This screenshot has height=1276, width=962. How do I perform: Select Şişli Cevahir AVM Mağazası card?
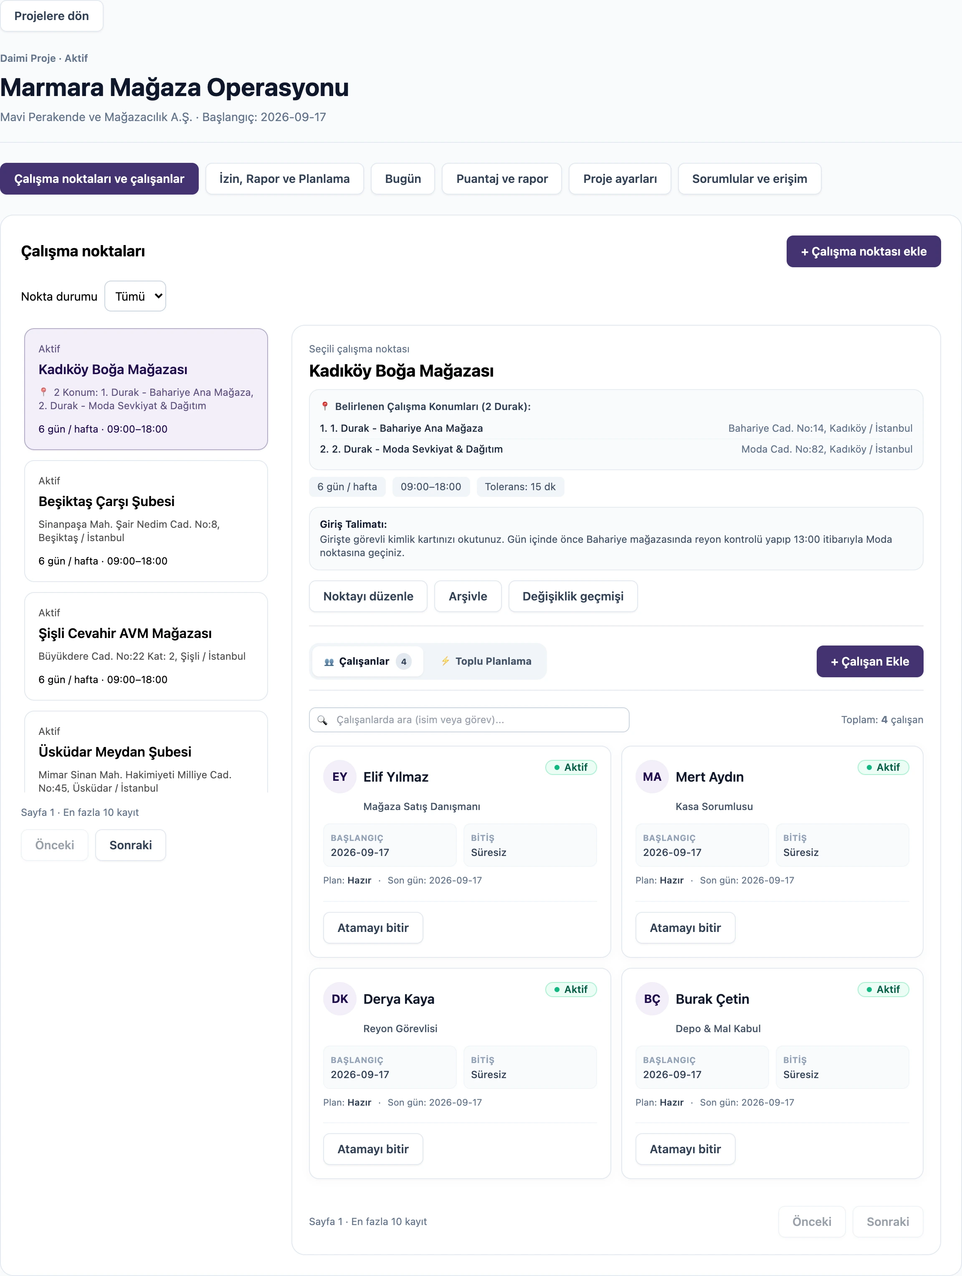pyautogui.click(x=146, y=646)
